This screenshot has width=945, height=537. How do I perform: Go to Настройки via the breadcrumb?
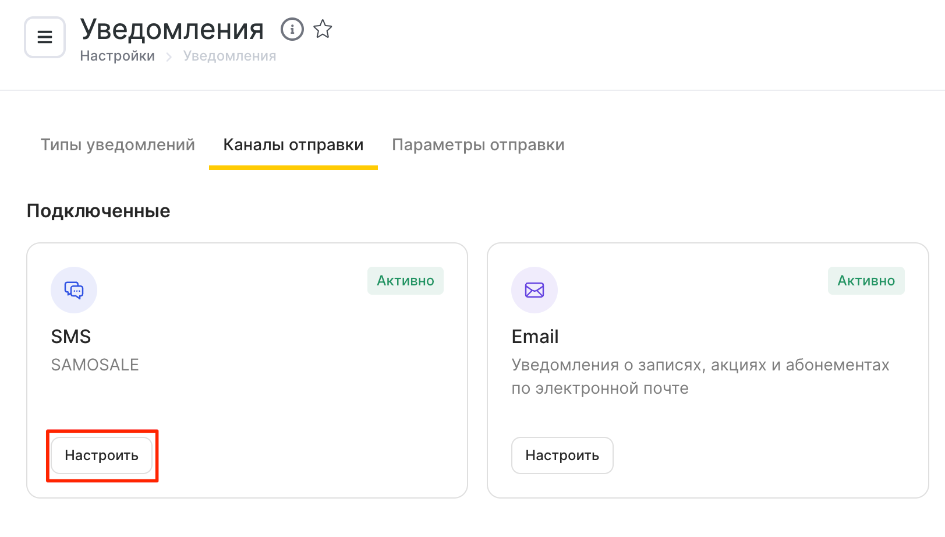pos(117,56)
